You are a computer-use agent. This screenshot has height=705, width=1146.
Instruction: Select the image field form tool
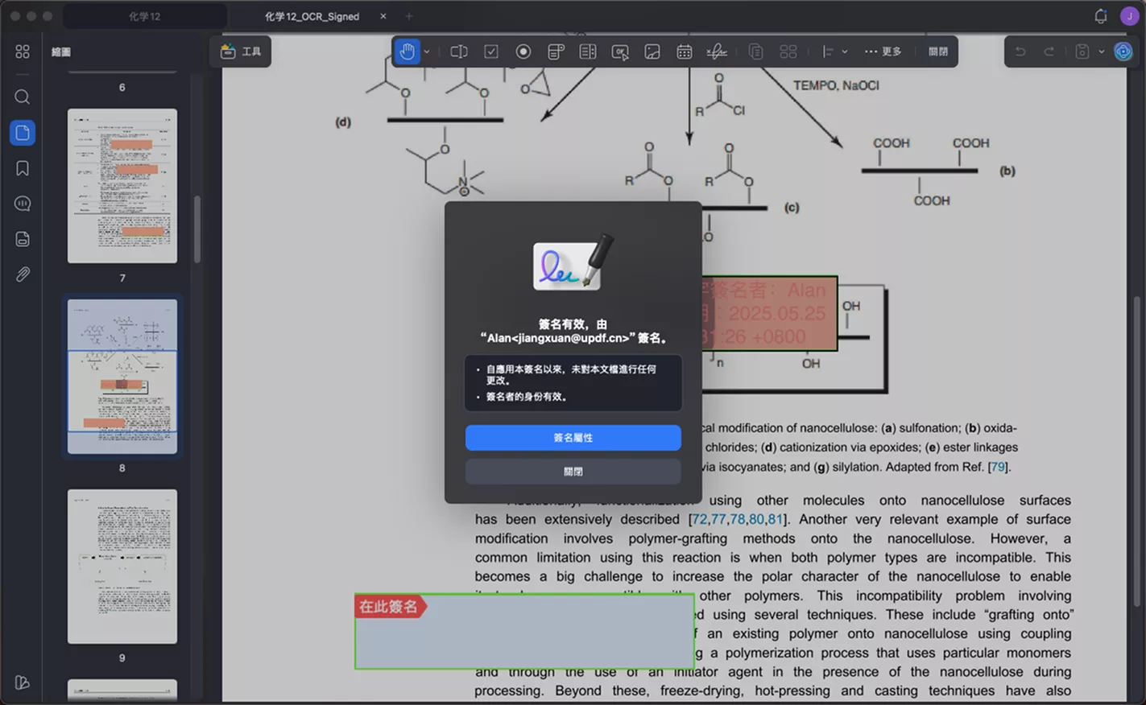pos(652,52)
